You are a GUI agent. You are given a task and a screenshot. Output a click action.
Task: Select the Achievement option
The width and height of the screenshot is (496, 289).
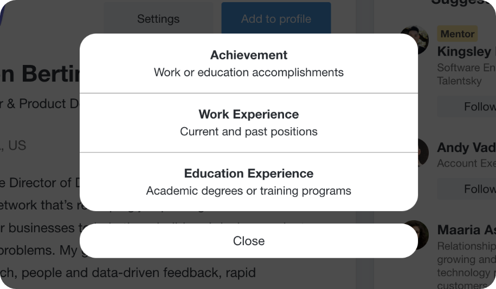point(249,63)
